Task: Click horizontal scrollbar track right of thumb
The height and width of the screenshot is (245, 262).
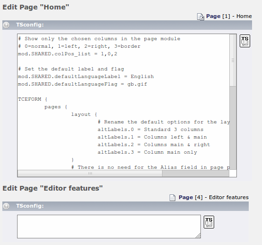Action: pyautogui.click(x=195, y=174)
